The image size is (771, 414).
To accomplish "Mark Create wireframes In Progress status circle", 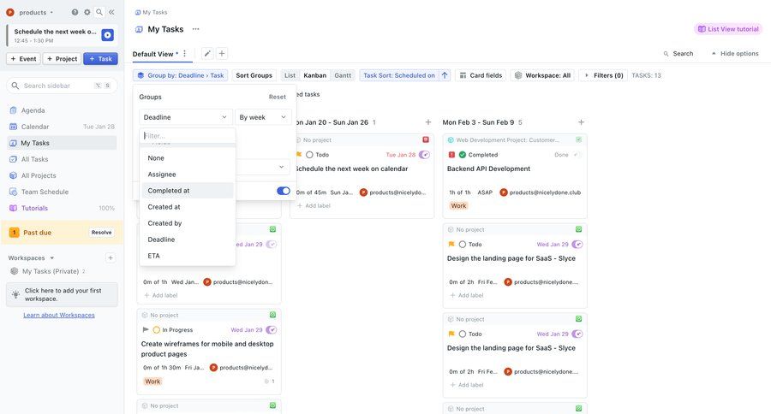I will [x=157, y=329].
